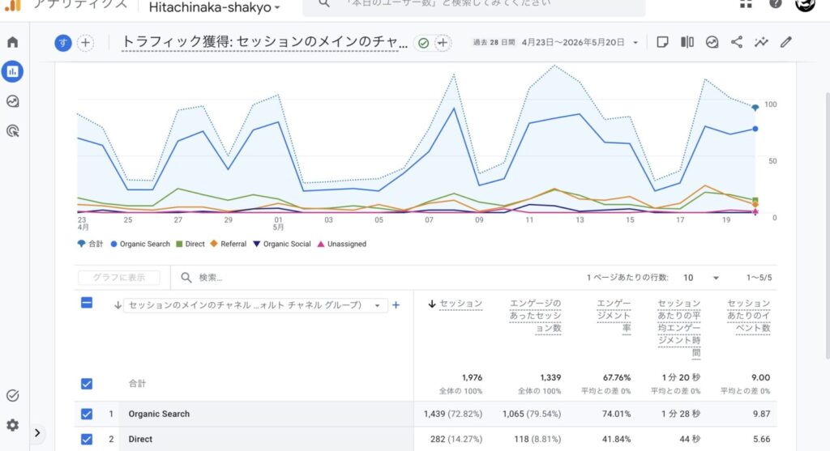Image resolution: width=830 pixels, height=451 pixels.
Task: Add secondary dimension with blue plus
Action: 396,305
